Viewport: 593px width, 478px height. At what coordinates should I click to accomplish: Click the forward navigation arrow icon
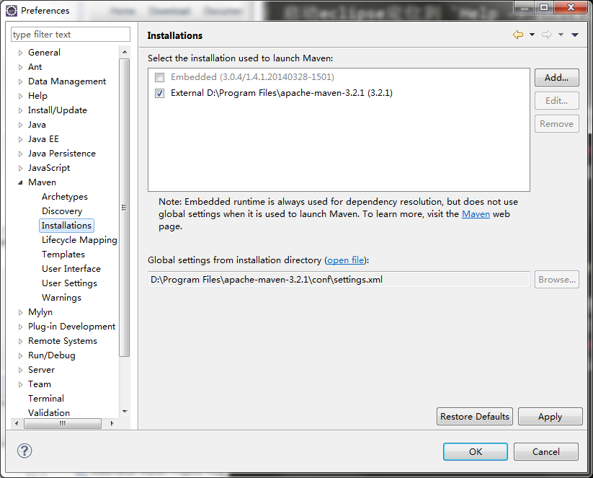tap(546, 35)
